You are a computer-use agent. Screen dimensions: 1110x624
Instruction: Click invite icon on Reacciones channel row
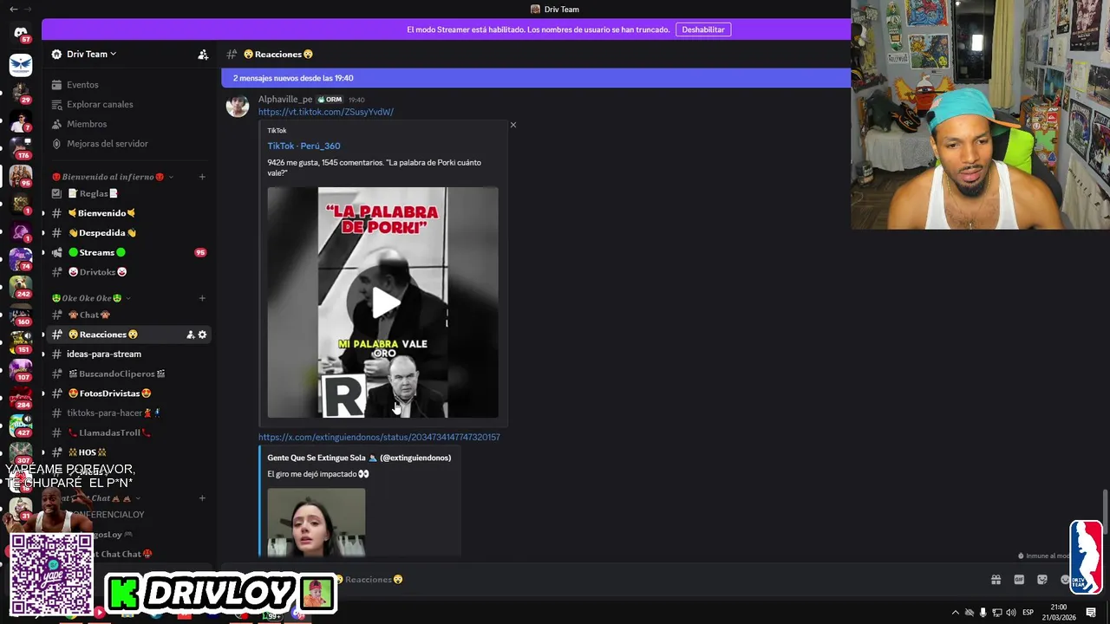point(191,335)
